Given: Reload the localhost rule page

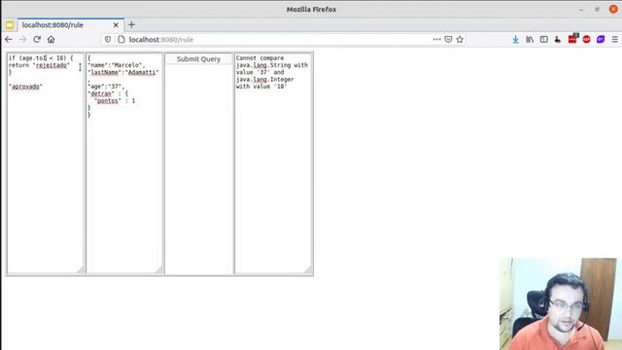Looking at the screenshot, I should tap(37, 39).
